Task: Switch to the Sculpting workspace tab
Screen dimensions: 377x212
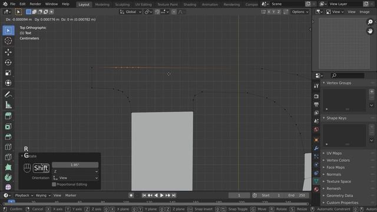Action: coord(122,4)
